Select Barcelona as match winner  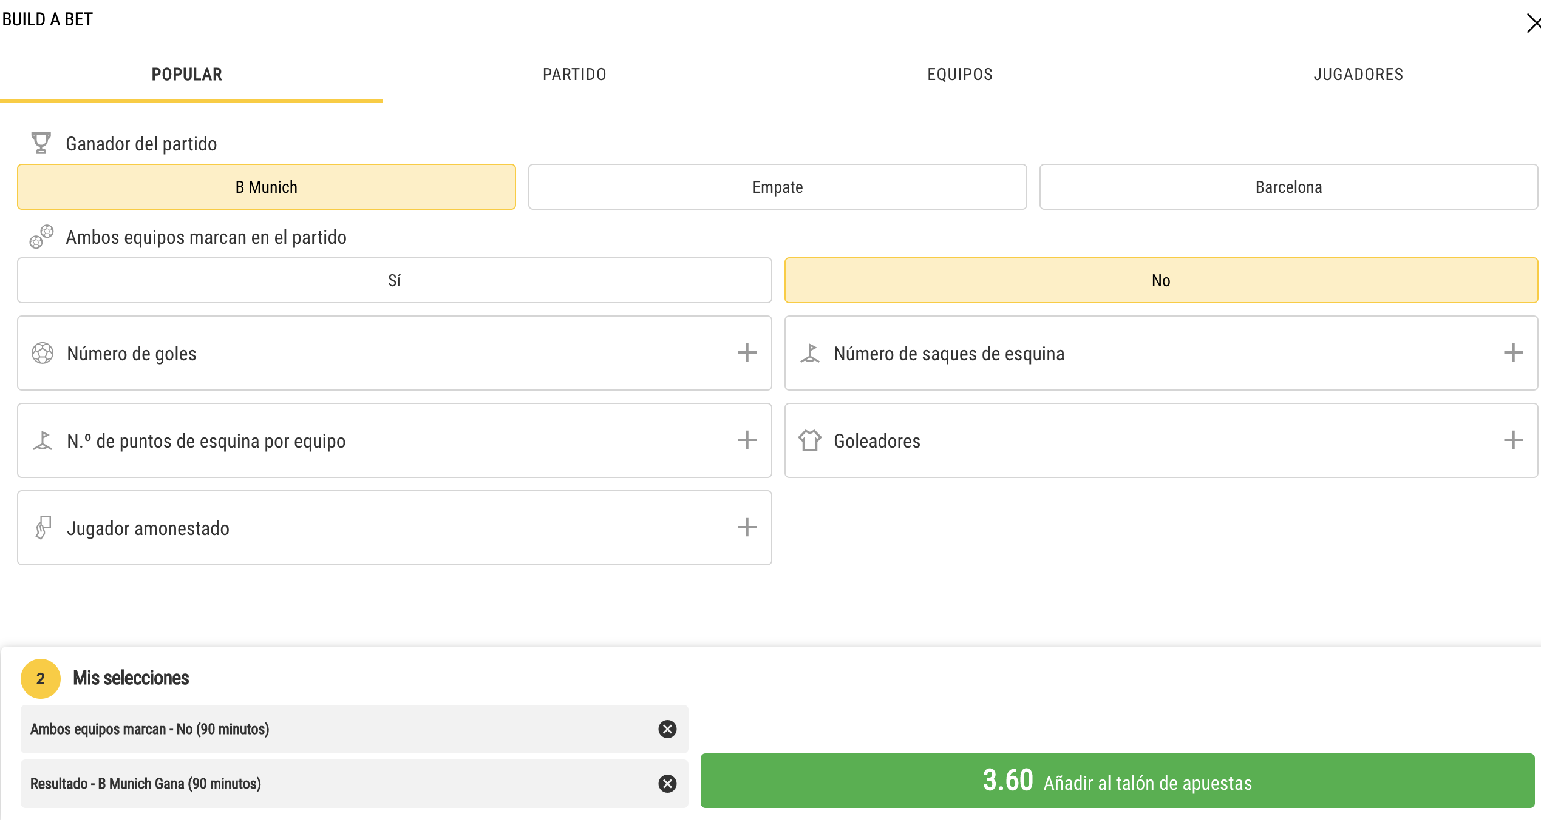(x=1288, y=187)
